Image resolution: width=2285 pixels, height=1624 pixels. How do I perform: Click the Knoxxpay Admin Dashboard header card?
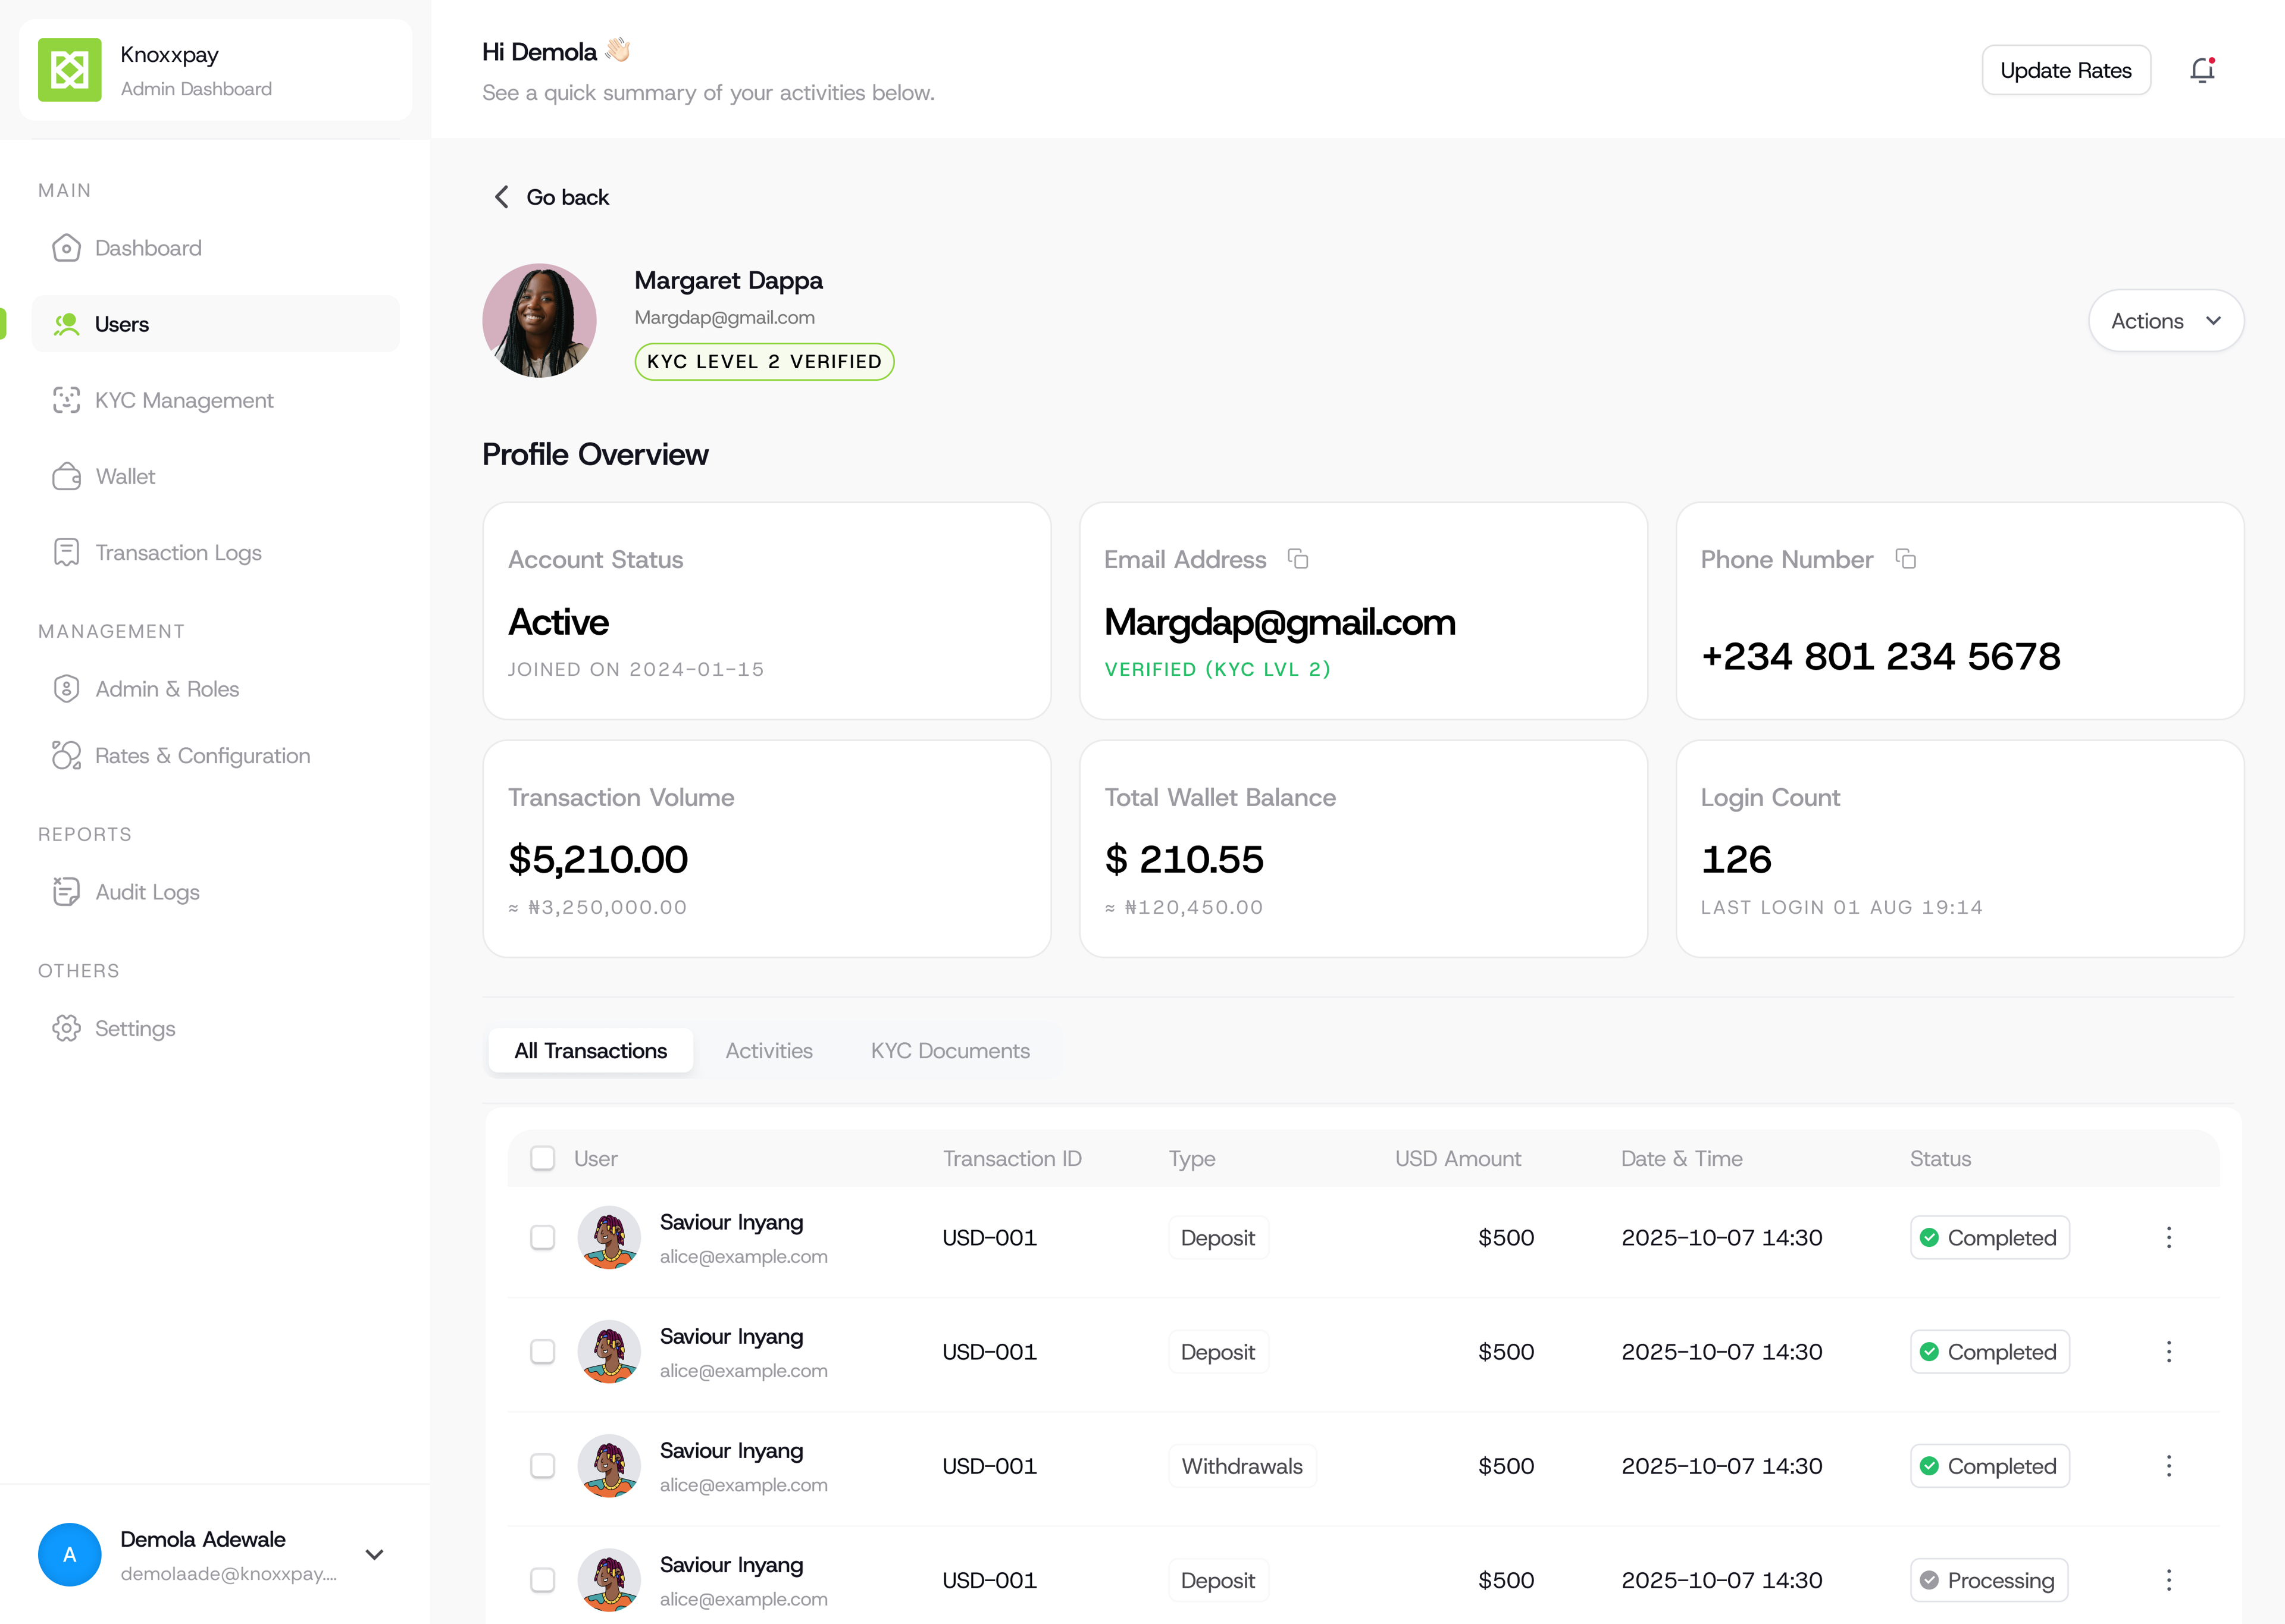(x=215, y=70)
